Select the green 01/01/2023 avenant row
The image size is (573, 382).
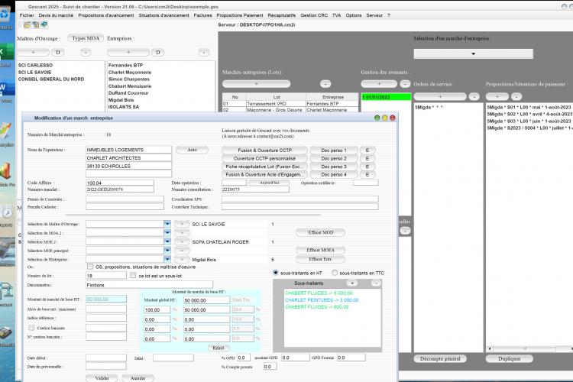click(387, 97)
